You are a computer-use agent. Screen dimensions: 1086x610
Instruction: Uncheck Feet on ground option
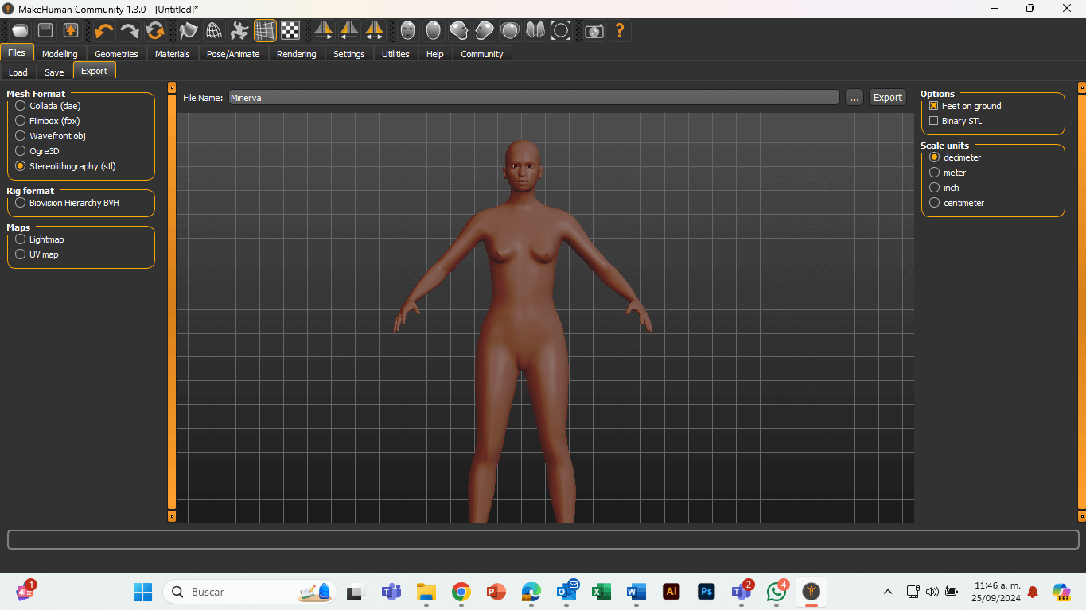[934, 106]
